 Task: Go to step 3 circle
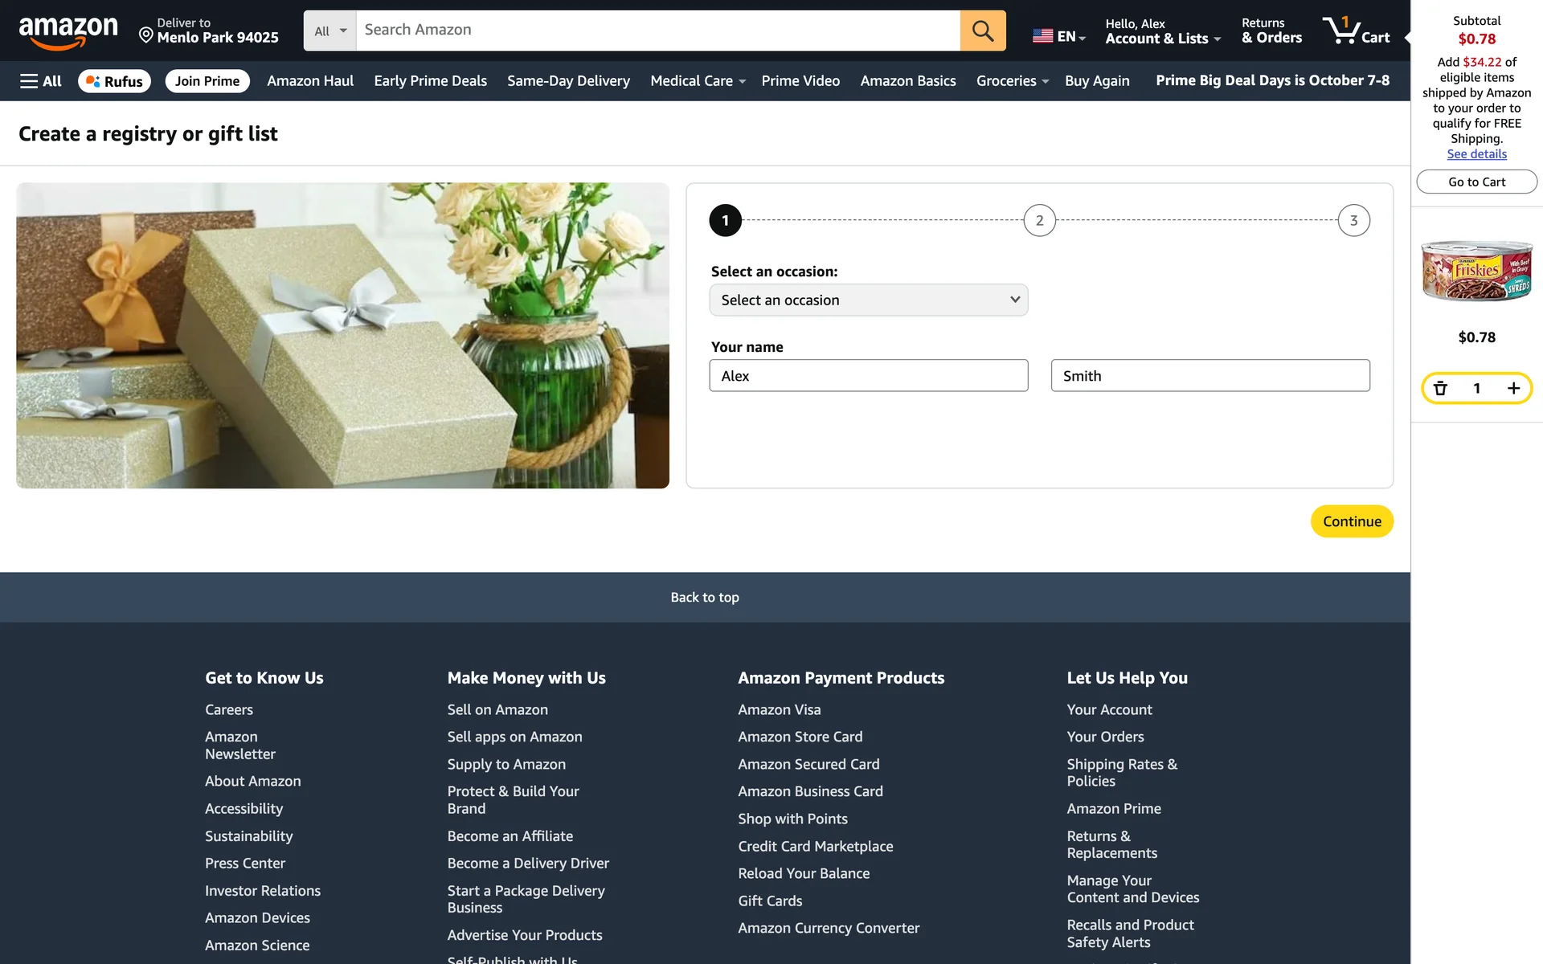tap(1353, 220)
